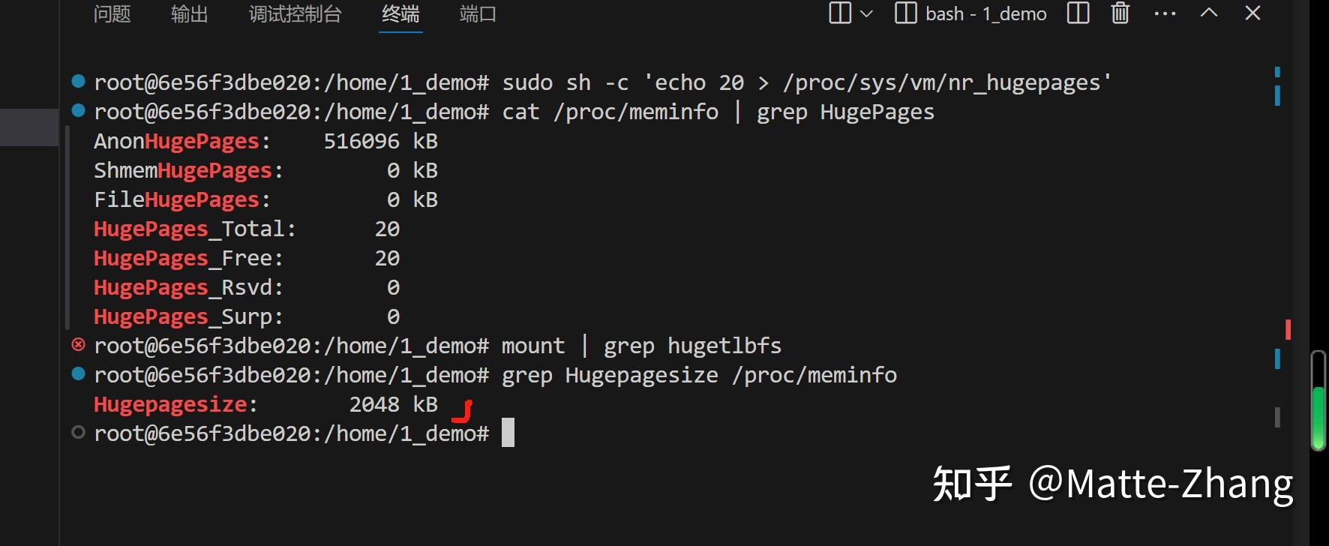The width and height of the screenshot is (1329, 546).
Task: Select the 终端 tab
Action: point(400,13)
